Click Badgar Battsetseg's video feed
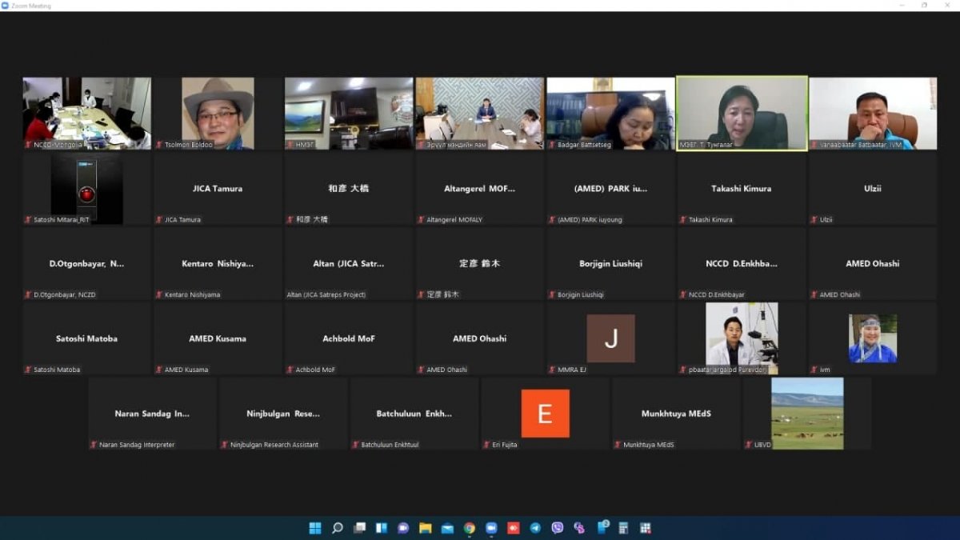 (610, 112)
